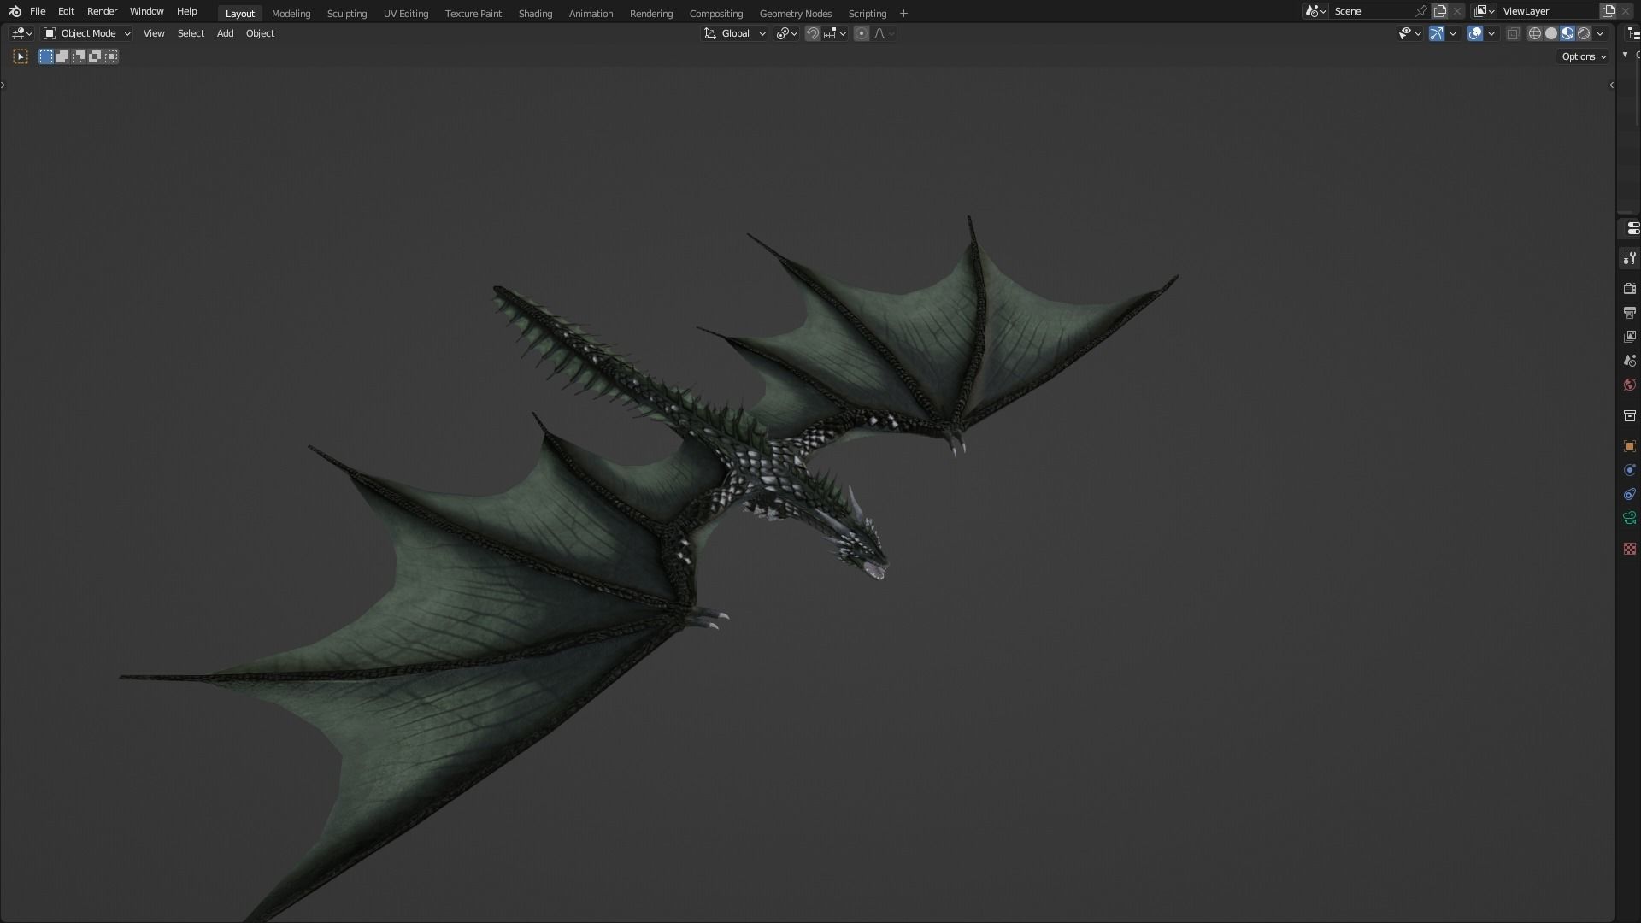The width and height of the screenshot is (1641, 923).
Task: Expand the shading options dropdown arrow
Action: (1600, 33)
